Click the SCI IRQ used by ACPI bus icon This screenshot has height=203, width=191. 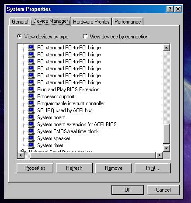(x=31, y=110)
